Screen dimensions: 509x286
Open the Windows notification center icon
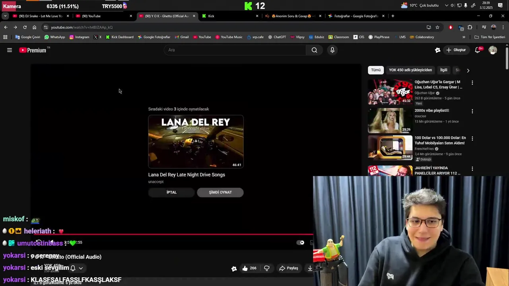(500, 6)
